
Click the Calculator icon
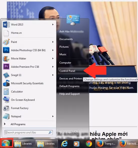tap(6, 92)
